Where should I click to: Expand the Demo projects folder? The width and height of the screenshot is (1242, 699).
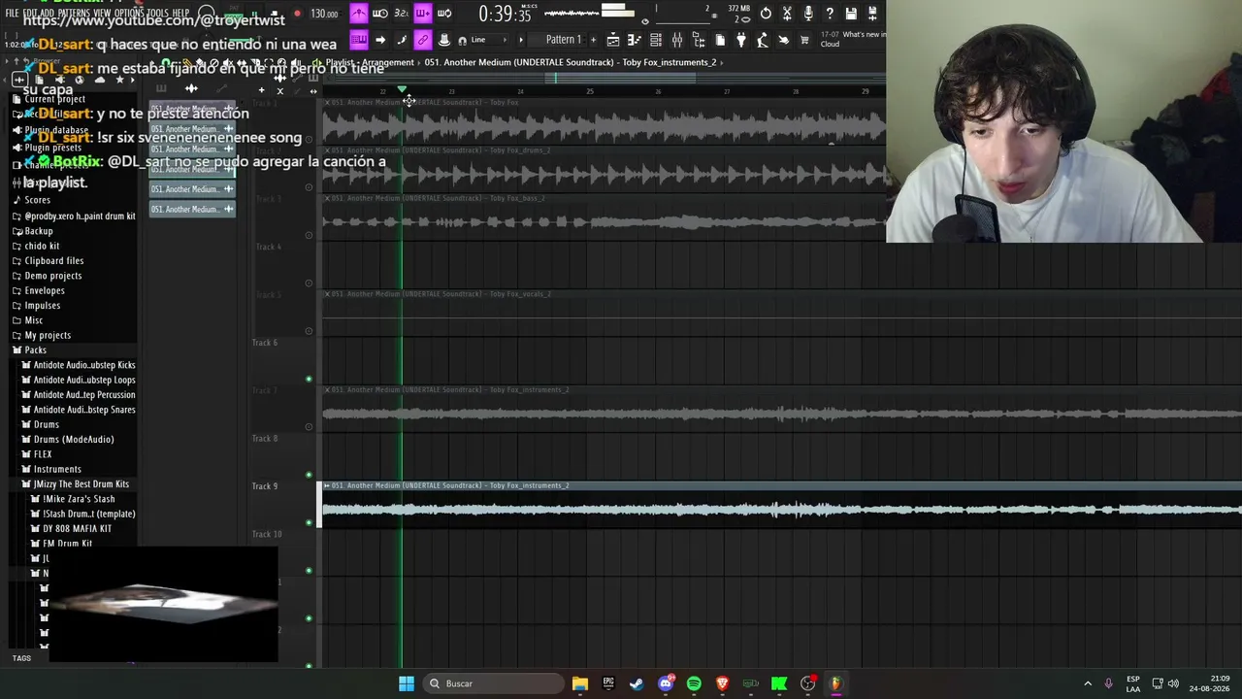53,276
